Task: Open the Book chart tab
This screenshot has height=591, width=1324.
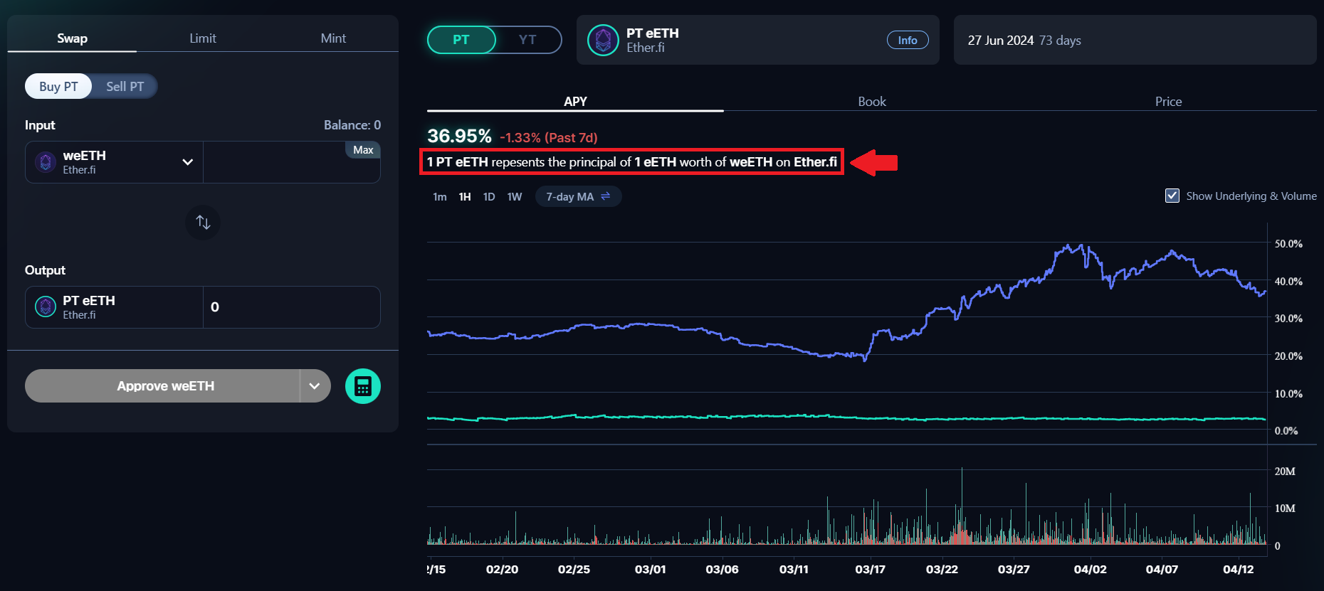Action: coord(871,102)
